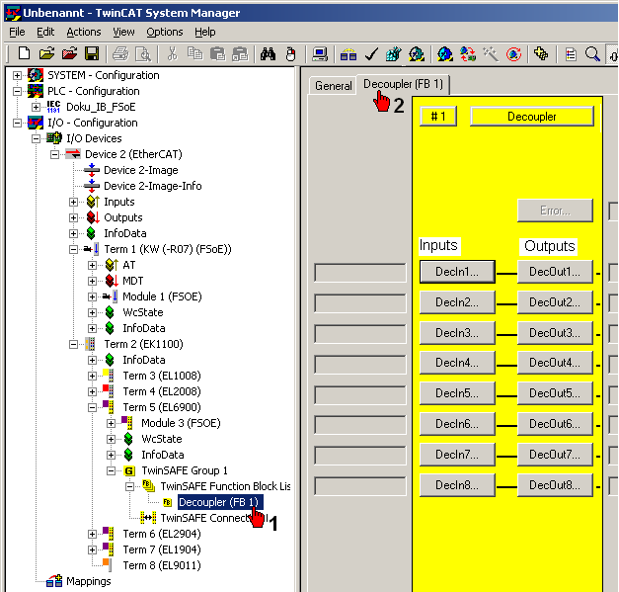Click the DecIn1... input button
Viewport: 619px width, 592px height.
[x=457, y=272]
